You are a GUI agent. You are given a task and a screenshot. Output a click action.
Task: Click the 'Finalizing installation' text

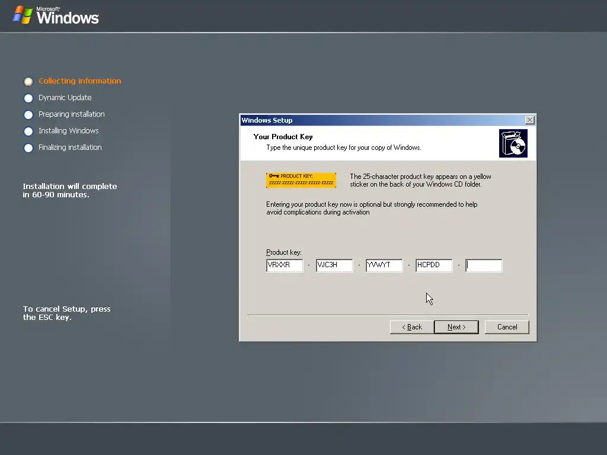[x=70, y=148]
